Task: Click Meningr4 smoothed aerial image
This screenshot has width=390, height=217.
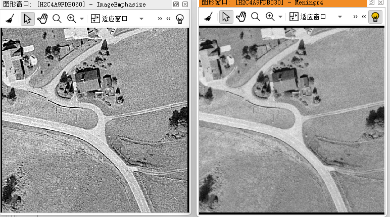Action: (x=292, y=120)
